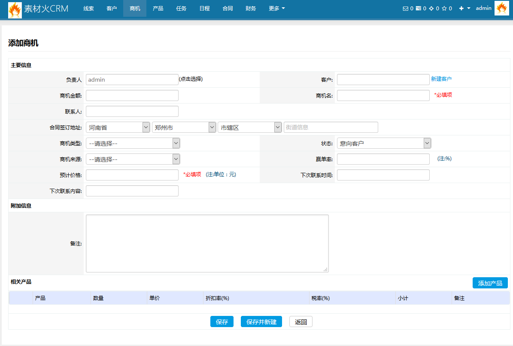The height and width of the screenshot is (346, 513).
Task: Click the 返回 button
Action: tap(301, 322)
